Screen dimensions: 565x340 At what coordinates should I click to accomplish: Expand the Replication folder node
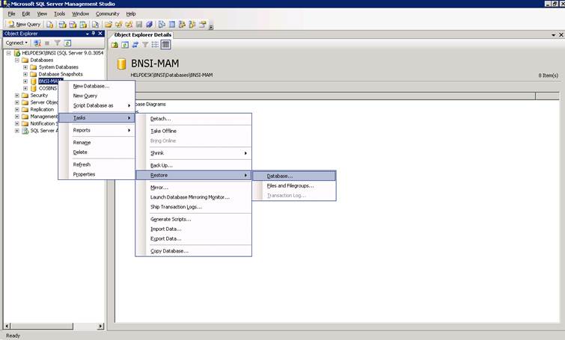pos(17,109)
